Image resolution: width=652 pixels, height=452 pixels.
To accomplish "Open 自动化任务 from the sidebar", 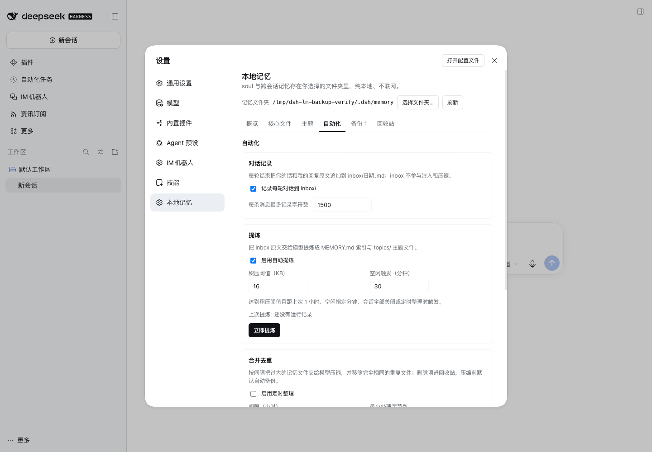I will click(x=63, y=80).
